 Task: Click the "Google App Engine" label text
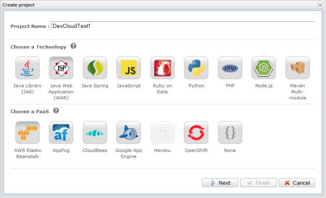click(129, 154)
